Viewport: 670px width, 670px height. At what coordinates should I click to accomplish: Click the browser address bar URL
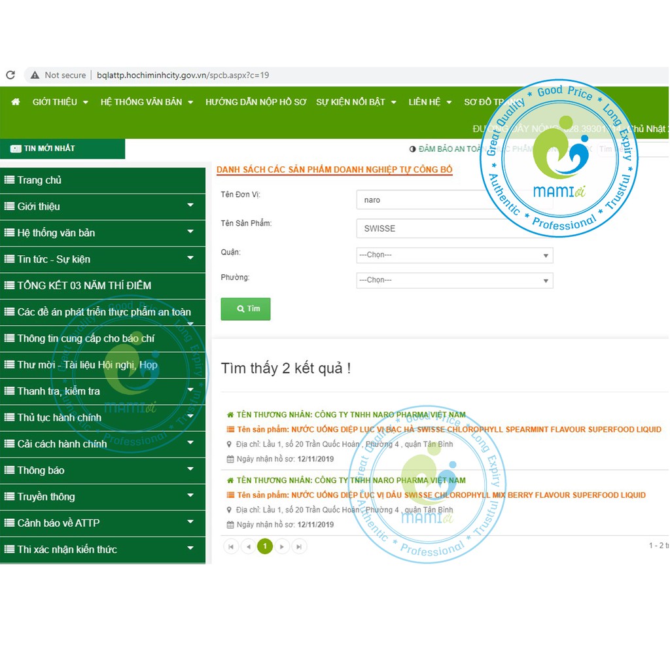183,75
